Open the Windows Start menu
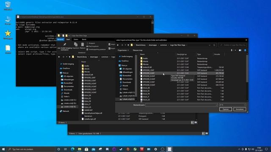Image resolution: width=271 pixels, height=152 pixels. point(3,149)
